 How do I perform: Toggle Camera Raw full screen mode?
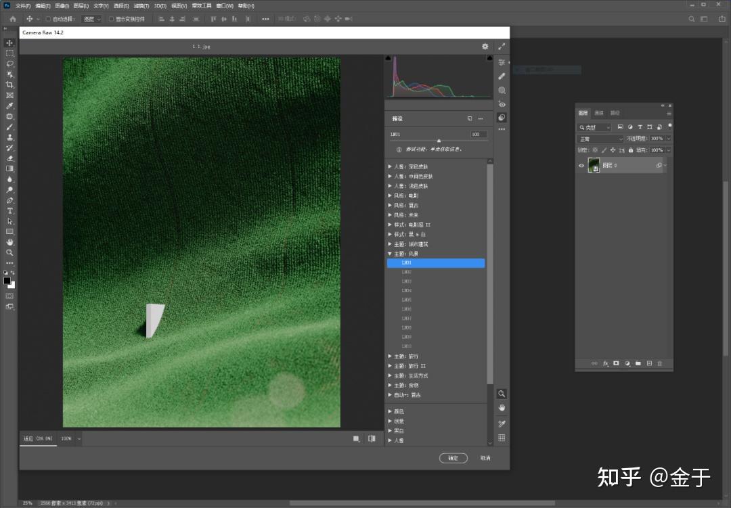click(502, 47)
